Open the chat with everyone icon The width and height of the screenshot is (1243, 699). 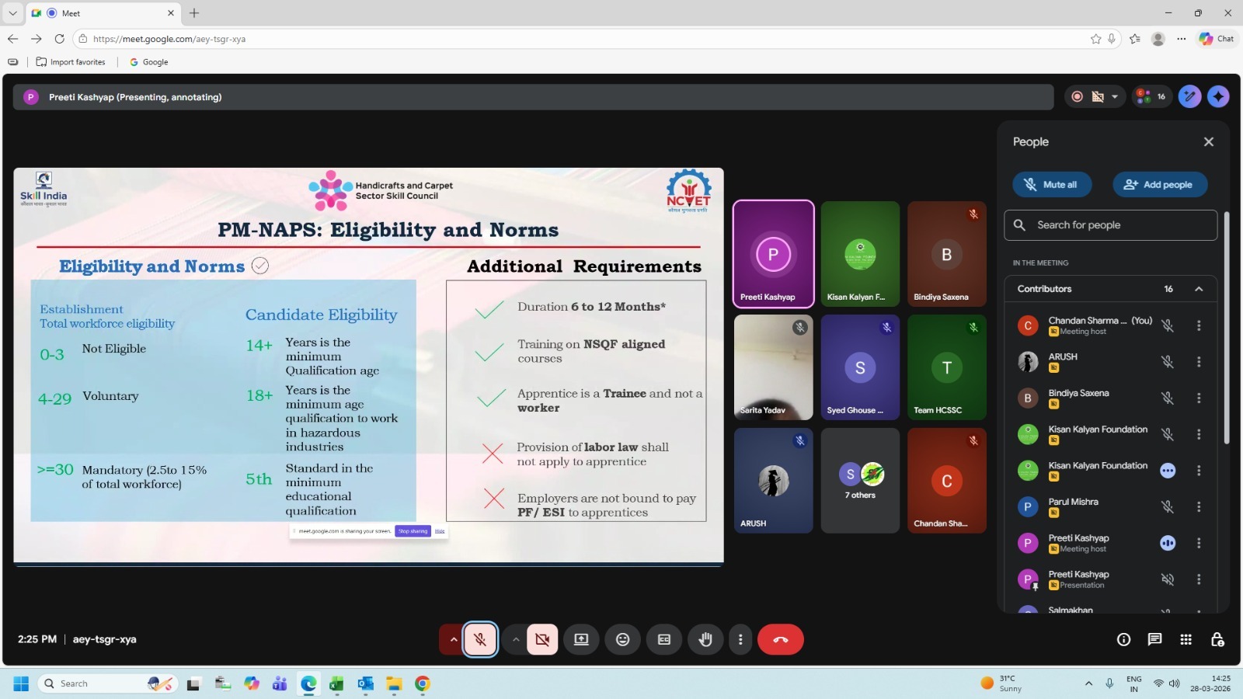[x=1154, y=639]
